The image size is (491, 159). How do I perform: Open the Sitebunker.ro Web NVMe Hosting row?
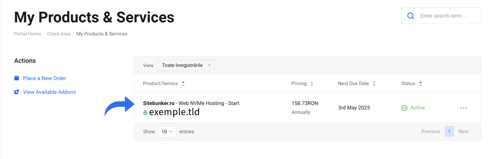(307, 108)
